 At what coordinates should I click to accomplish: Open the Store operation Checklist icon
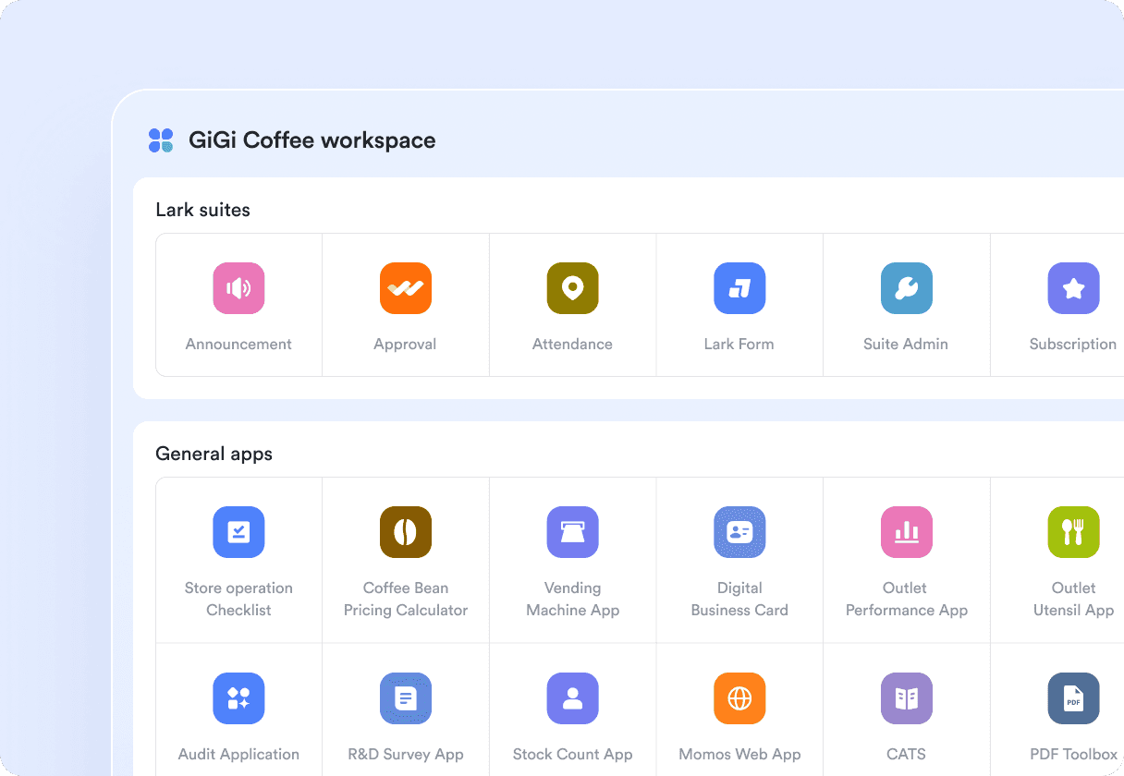click(238, 532)
